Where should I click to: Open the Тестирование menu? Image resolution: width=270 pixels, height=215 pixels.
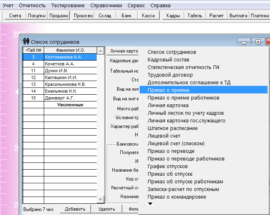tap(68, 6)
